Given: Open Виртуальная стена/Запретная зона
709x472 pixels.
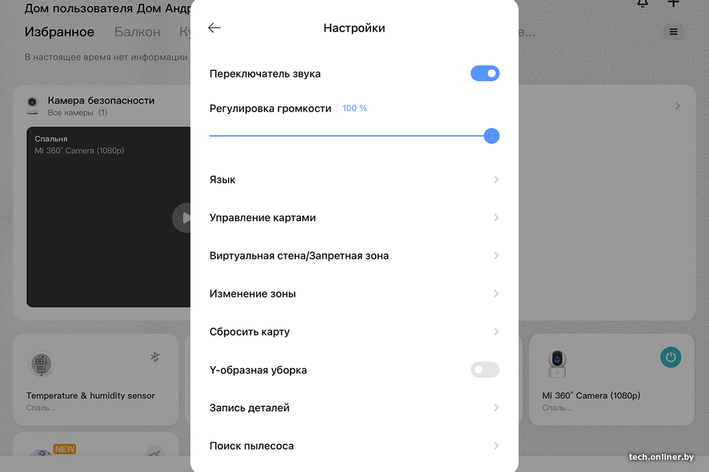Looking at the screenshot, I should 354,256.
